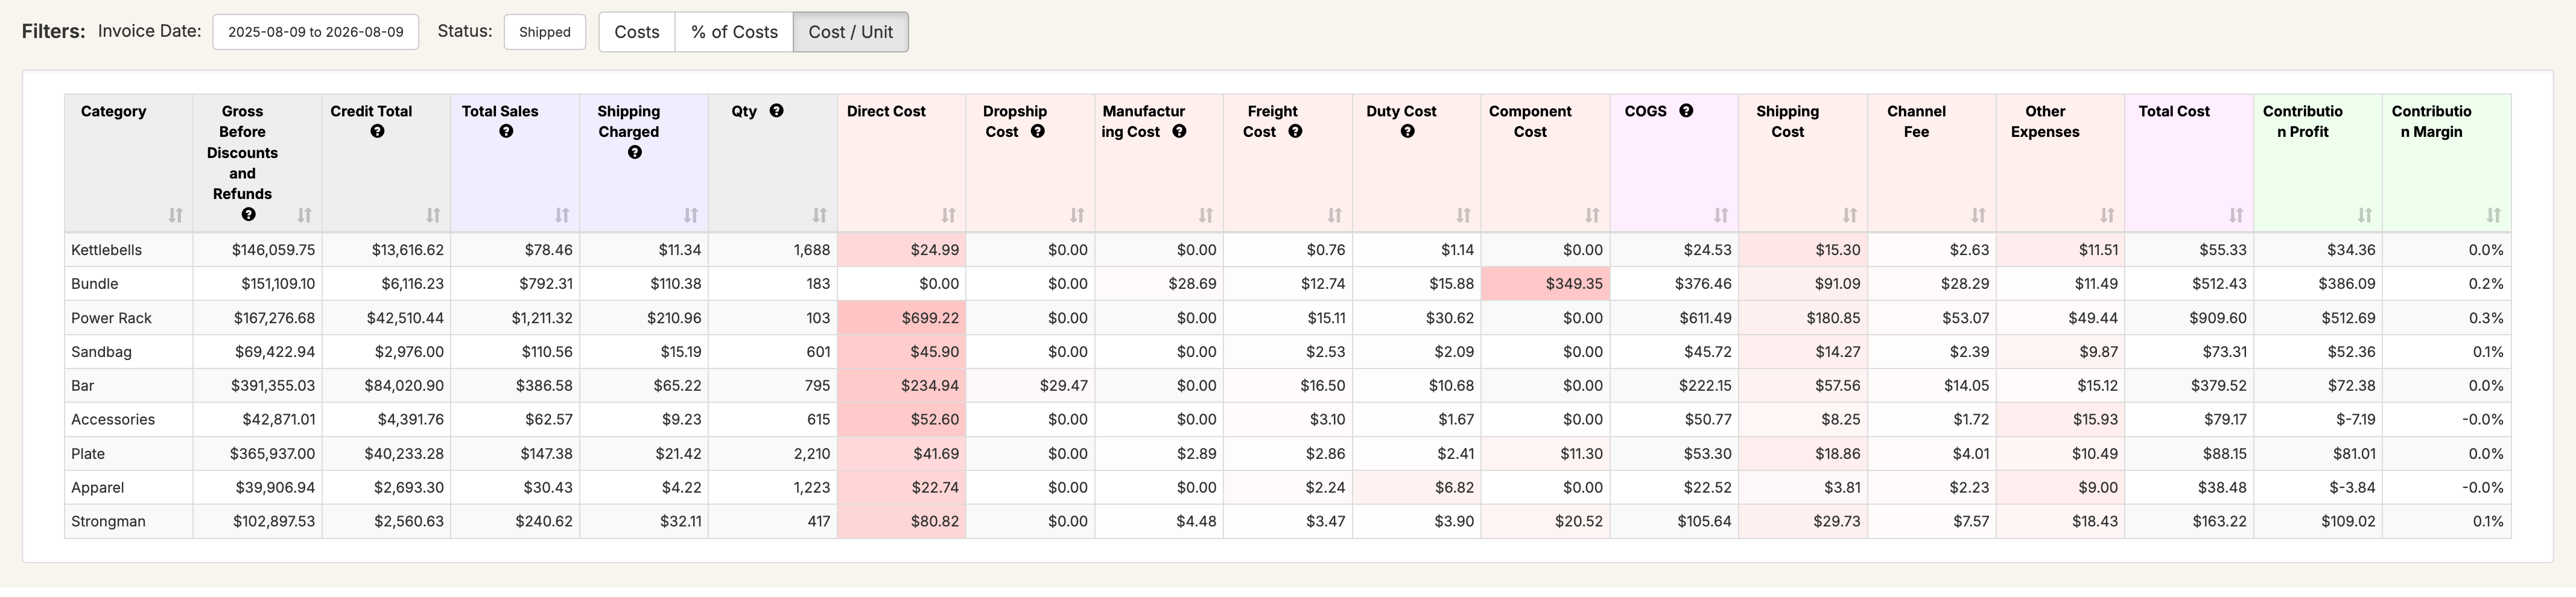Click the COGS help question icon

pyautogui.click(x=1686, y=111)
